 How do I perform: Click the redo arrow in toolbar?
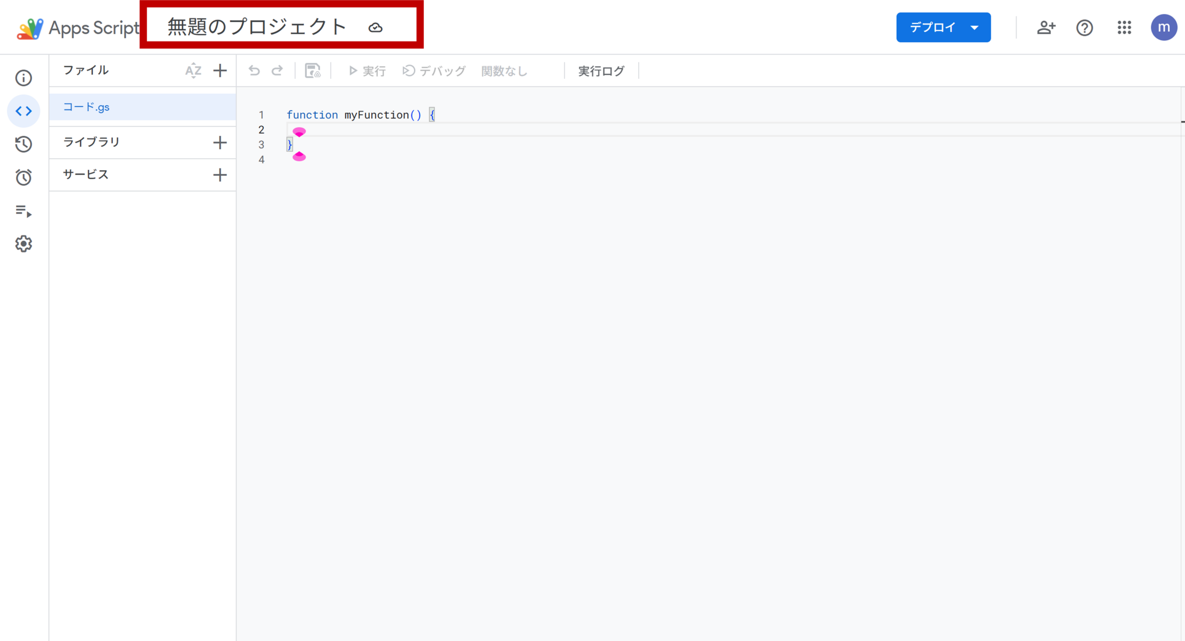(277, 71)
